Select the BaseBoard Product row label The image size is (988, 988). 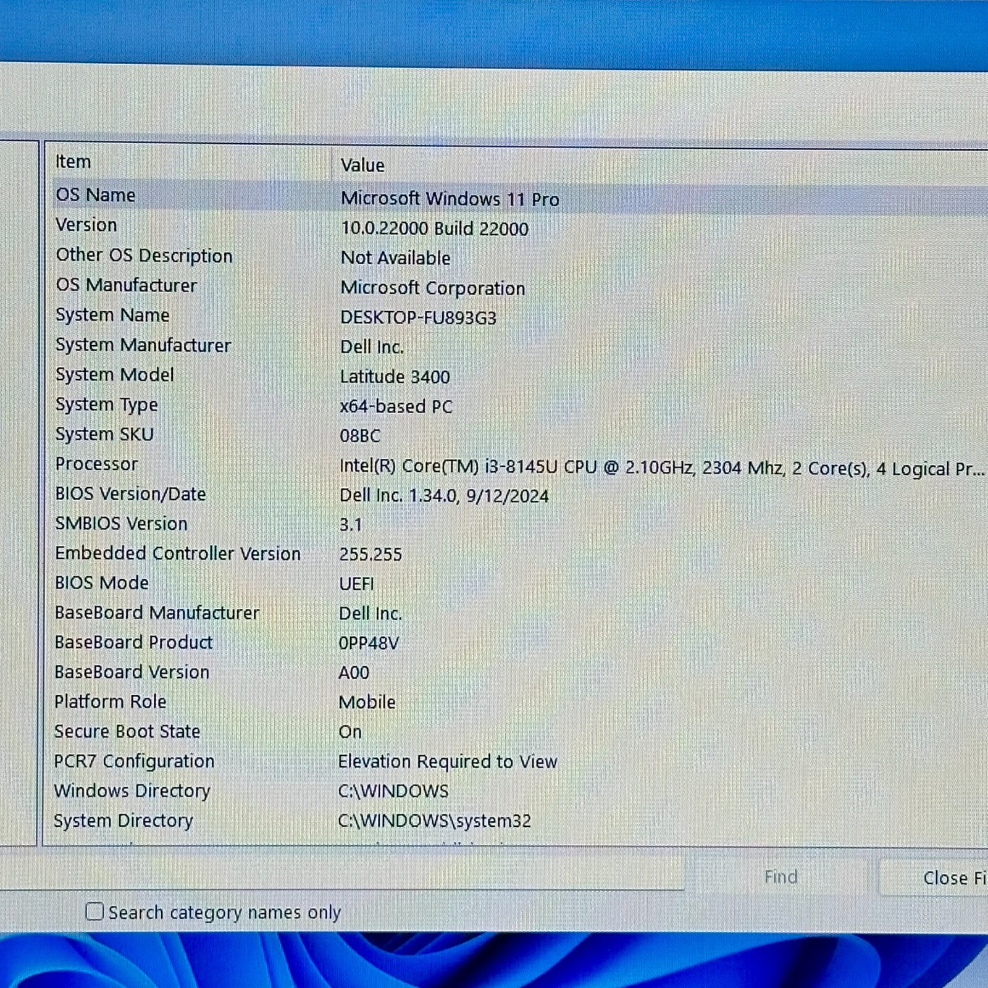(x=133, y=642)
